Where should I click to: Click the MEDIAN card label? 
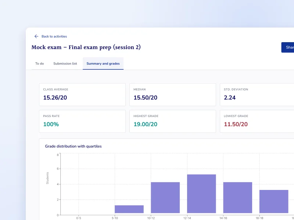tap(140, 89)
